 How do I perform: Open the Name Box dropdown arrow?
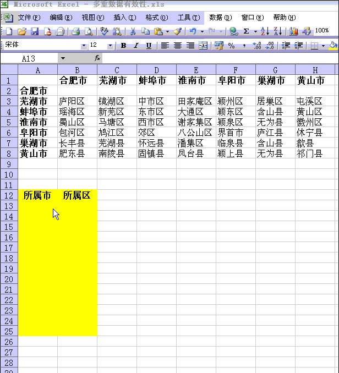pos(63,58)
